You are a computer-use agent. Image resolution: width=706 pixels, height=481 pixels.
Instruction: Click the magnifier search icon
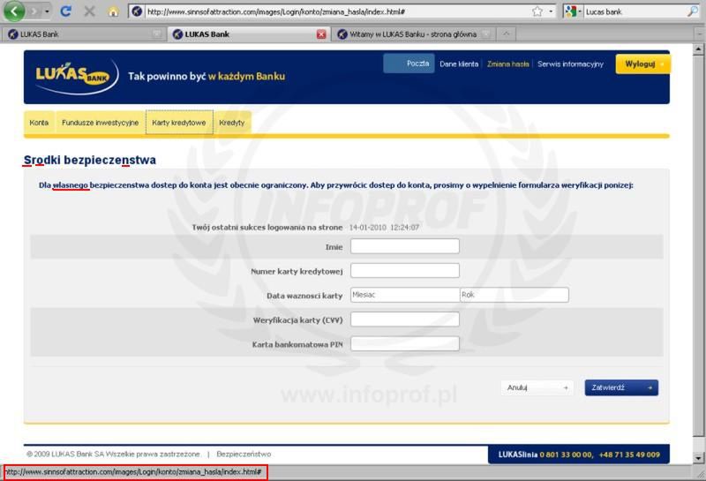tap(693, 11)
